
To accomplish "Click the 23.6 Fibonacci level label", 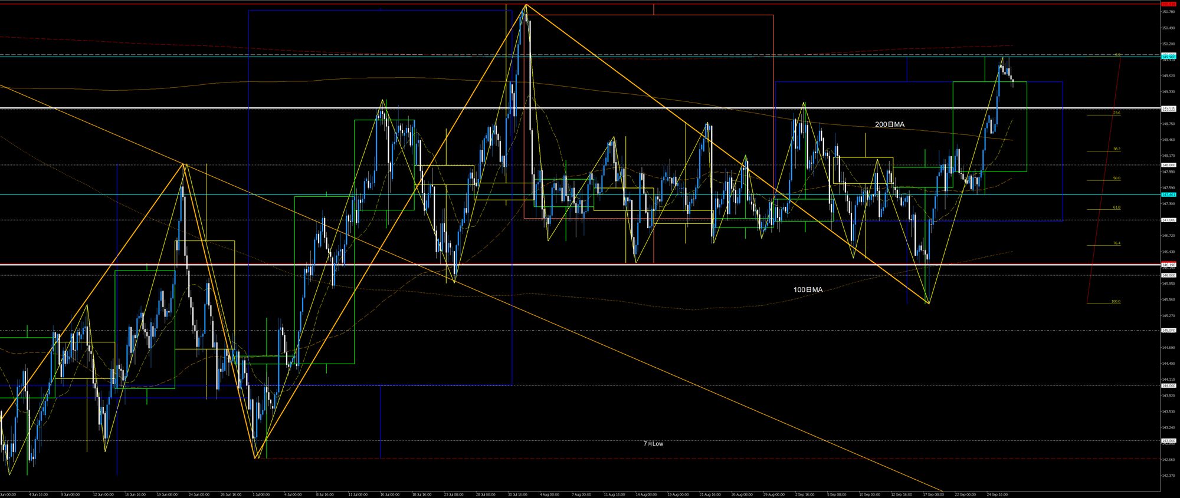I will (1116, 113).
